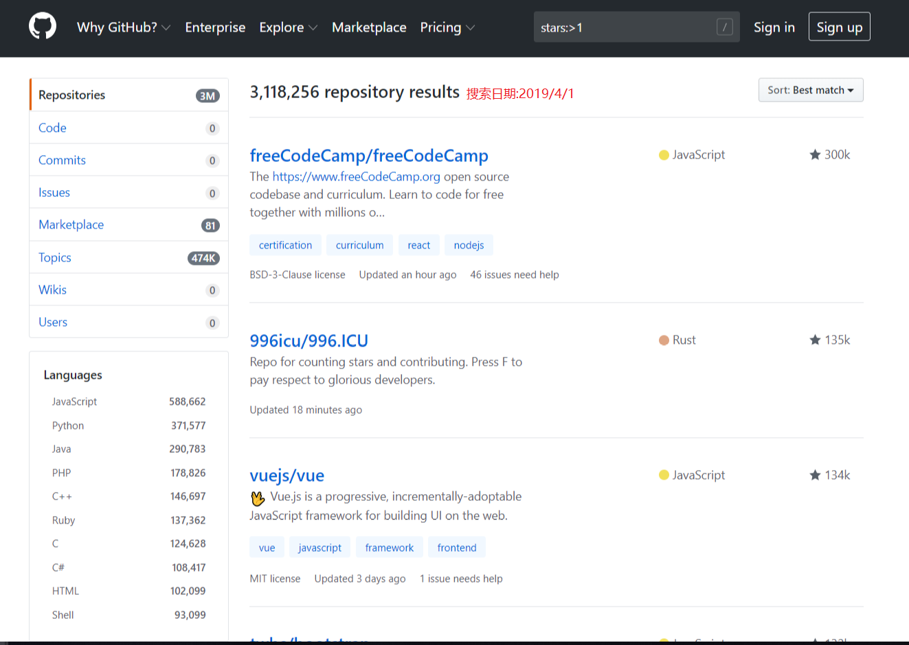Select the Wikis search category
The width and height of the screenshot is (909, 645).
129,290
